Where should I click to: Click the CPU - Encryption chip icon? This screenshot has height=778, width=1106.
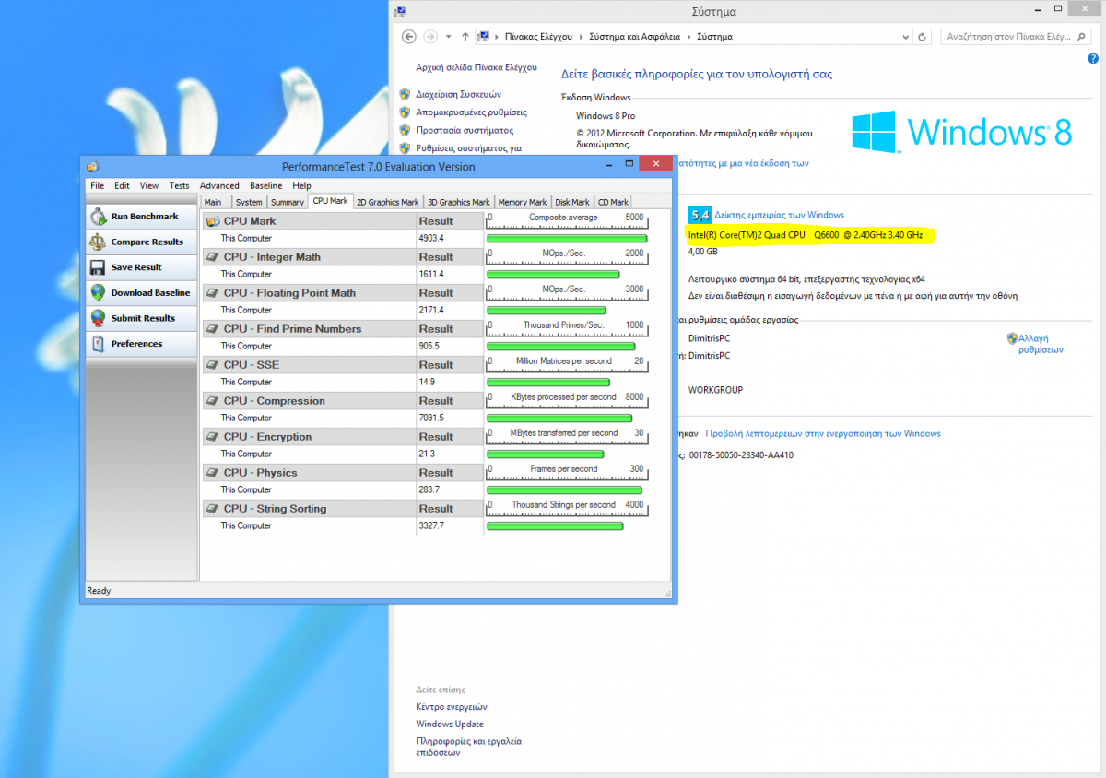[212, 437]
